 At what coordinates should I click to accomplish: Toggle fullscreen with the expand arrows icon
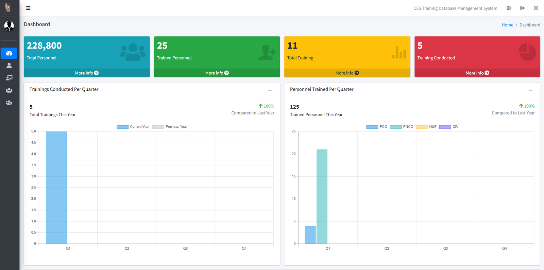point(536,8)
